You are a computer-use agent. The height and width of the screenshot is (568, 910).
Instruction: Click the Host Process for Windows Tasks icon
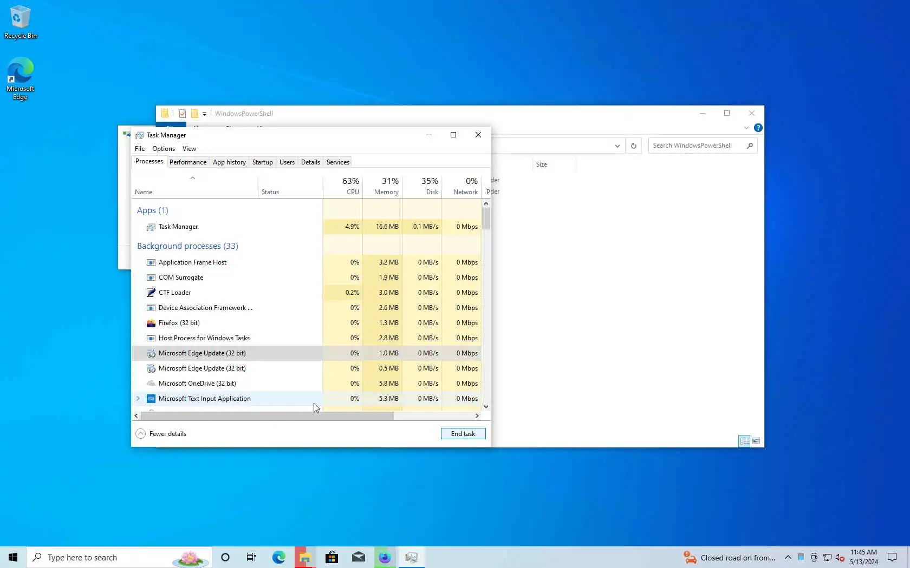151,338
